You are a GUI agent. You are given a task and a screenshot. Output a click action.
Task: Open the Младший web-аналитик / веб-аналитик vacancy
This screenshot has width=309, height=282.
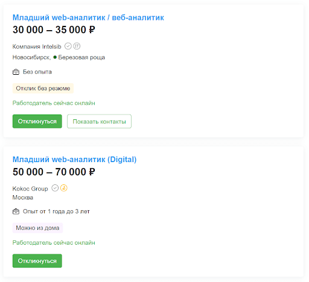tap(88, 17)
